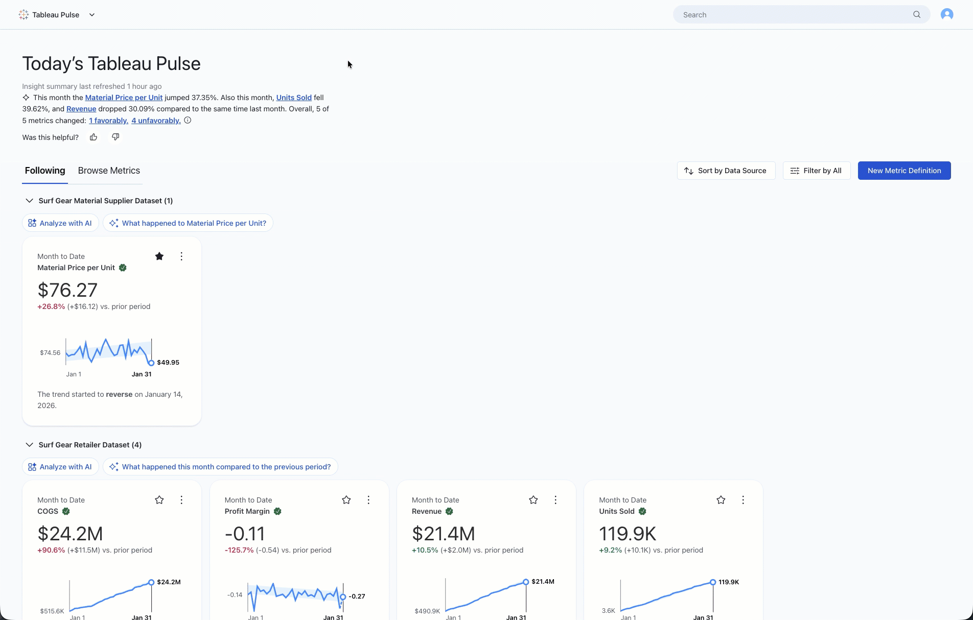
Task: Collapse Surf Gear Material Supplier Dataset group
Action: 30,201
